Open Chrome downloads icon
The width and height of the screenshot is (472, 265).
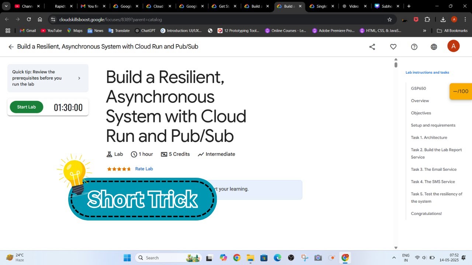point(443,20)
